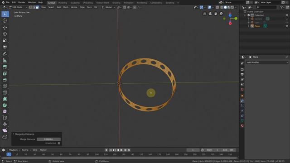Select the Knife tool
The height and width of the screenshot is (163, 290).
click(x=5, y=92)
